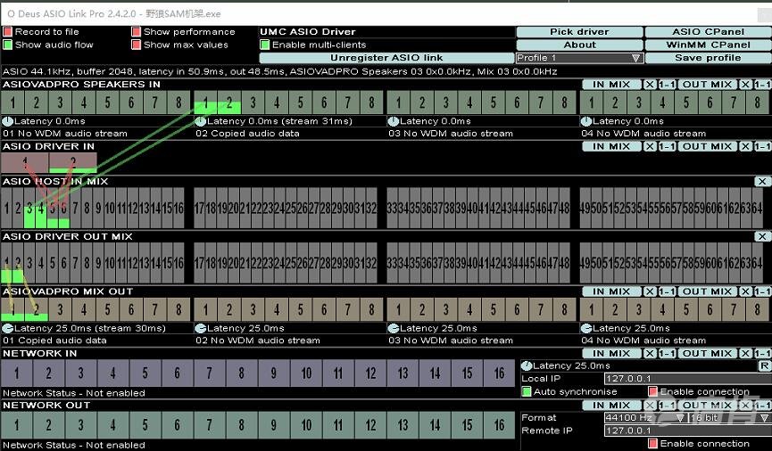This screenshot has height=451, width=772.
Task: Open the ASIO CPanel
Action: tap(708, 32)
